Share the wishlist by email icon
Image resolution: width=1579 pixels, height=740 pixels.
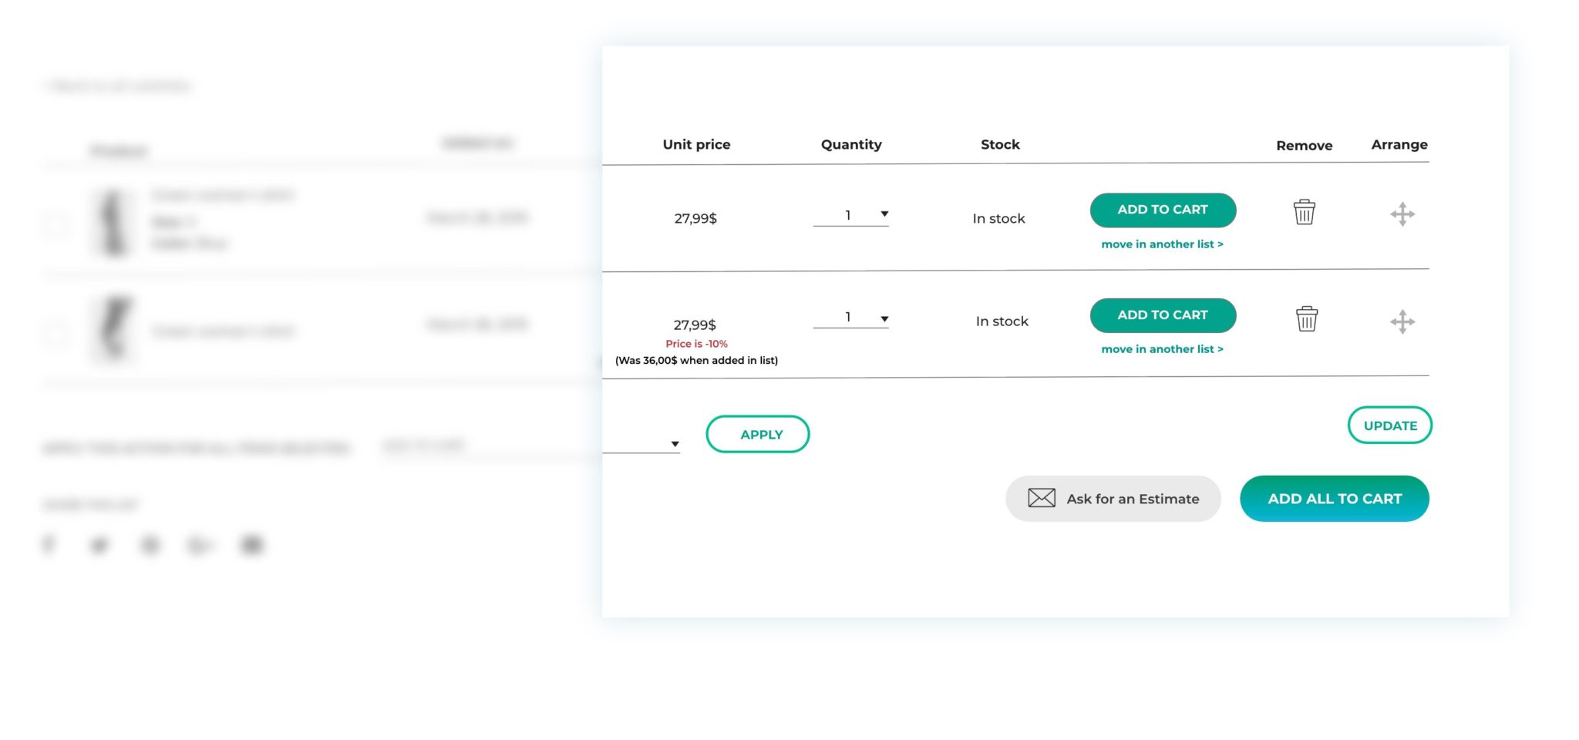point(251,545)
